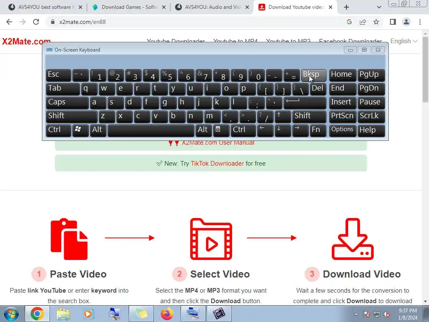Open the share page icon in address bar
The width and height of the screenshot is (429, 322).
pos(363,22)
